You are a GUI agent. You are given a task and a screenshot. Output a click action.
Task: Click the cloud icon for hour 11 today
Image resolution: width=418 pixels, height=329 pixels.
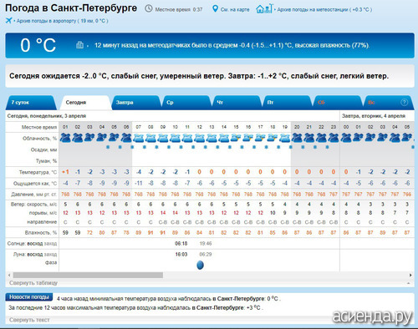(x=187, y=138)
